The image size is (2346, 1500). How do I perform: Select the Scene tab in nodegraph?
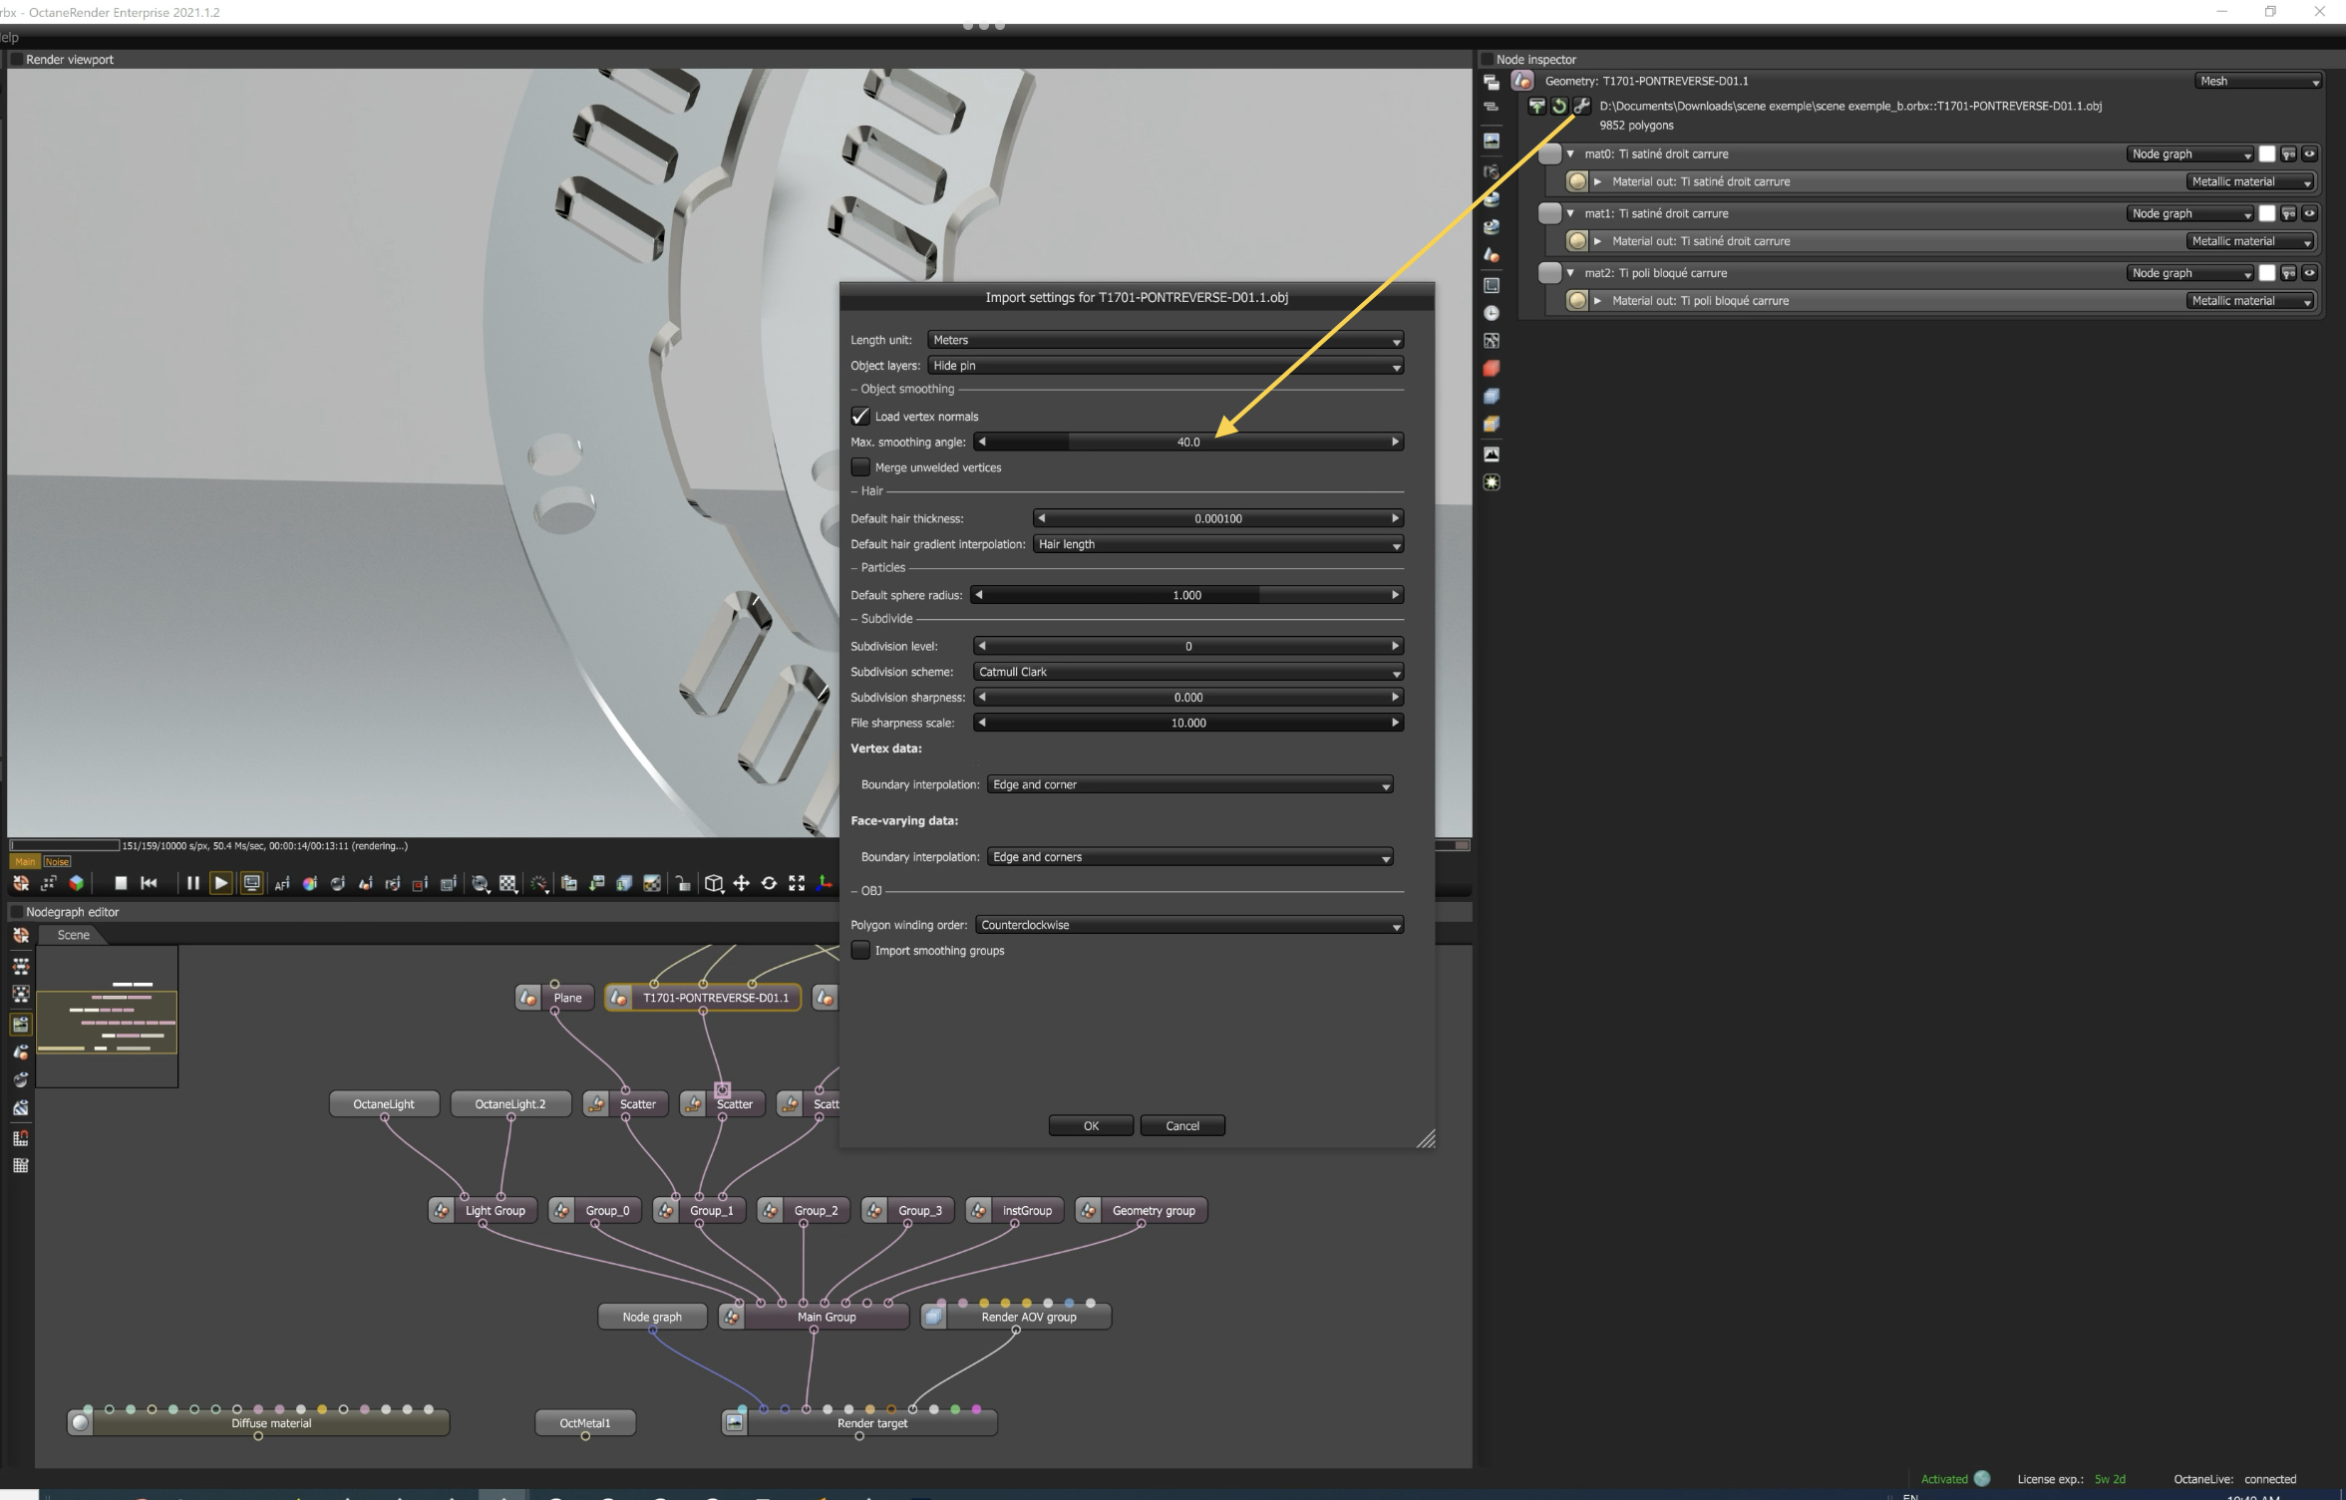click(x=73, y=935)
